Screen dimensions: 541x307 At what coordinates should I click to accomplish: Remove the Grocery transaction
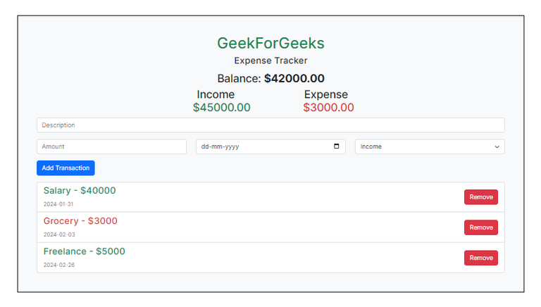click(x=480, y=227)
